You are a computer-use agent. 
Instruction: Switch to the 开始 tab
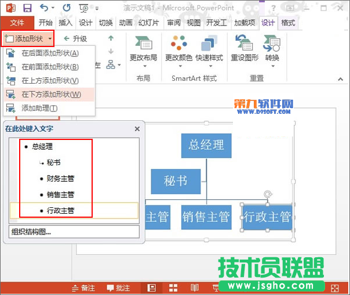pos(46,23)
